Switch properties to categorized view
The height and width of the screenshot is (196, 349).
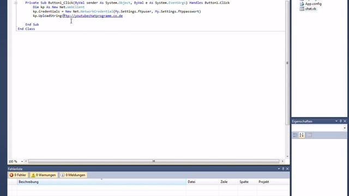coord(295,135)
